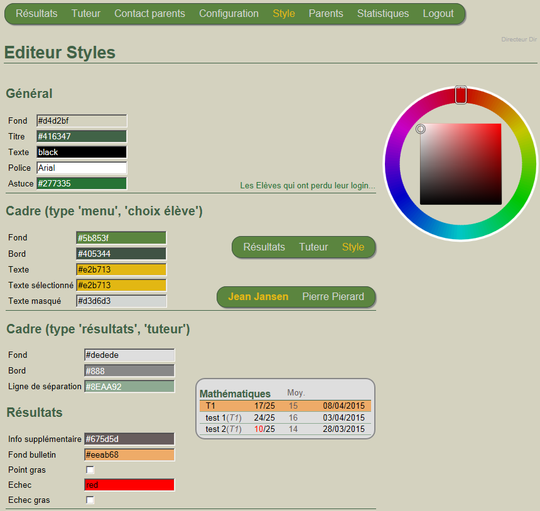The height and width of the screenshot is (511, 540).
Task: Click the menu Texte field #e2b713
Action: point(121,269)
